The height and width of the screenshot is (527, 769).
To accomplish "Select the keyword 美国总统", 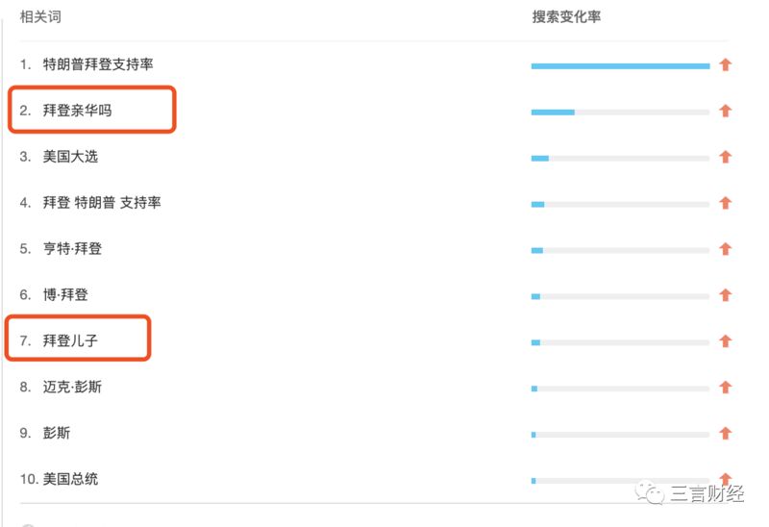I will coord(70,479).
